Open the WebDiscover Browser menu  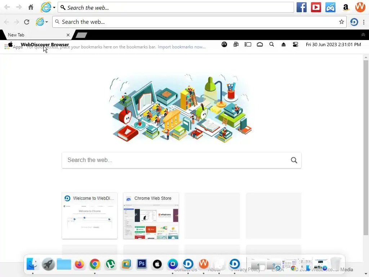pyautogui.click(x=45, y=44)
